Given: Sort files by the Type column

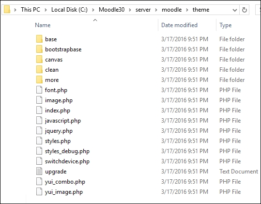Looking at the screenshot, I should point(225,25).
